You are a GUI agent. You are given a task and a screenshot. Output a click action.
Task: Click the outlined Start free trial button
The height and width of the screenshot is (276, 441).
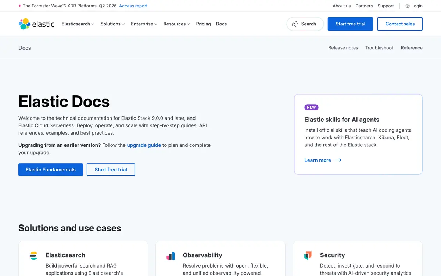coord(111,170)
